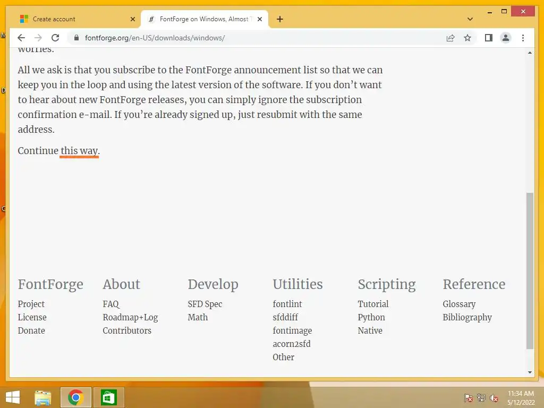Open a new tab with plus button
This screenshot has width=544, height=408.
point(280,19)
